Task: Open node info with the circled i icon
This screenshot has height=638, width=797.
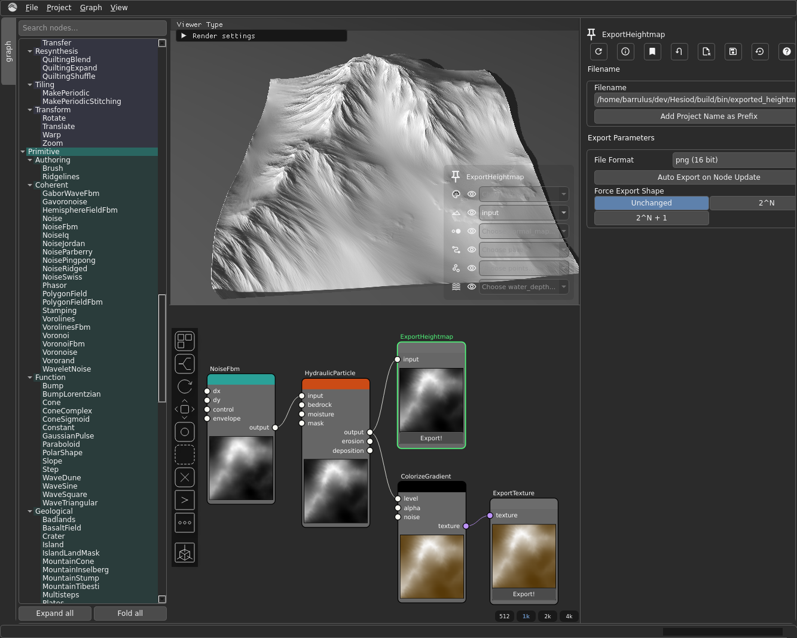Action: click(625, 51)
